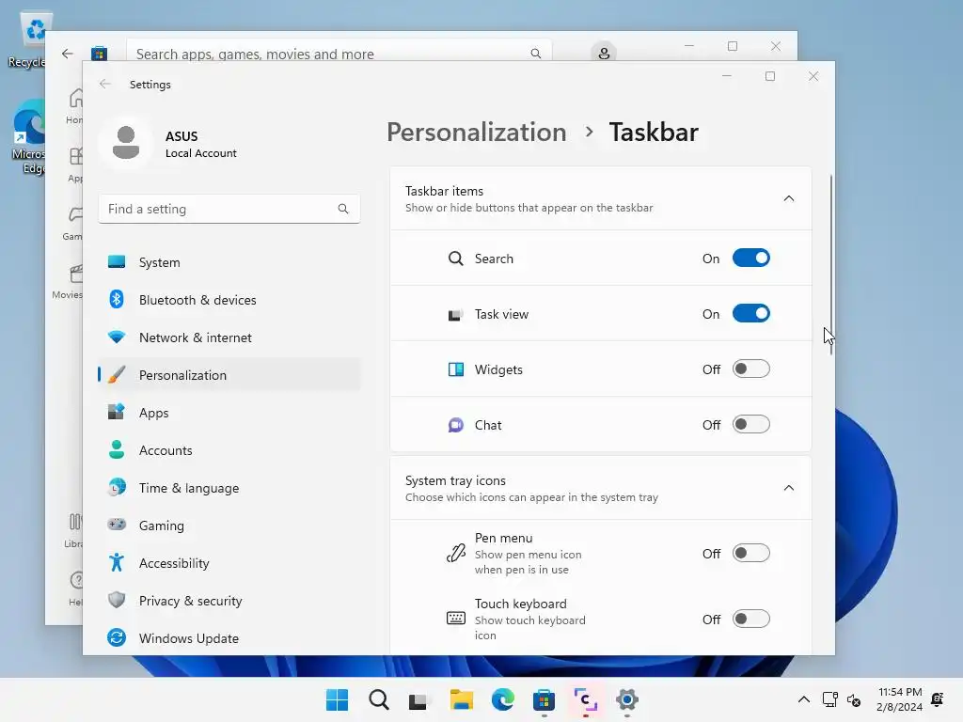
Task: Open the clock and date flyout
Action: coord(900,699)
